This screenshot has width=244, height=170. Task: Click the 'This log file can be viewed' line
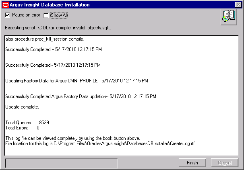(x=72, y=138)
